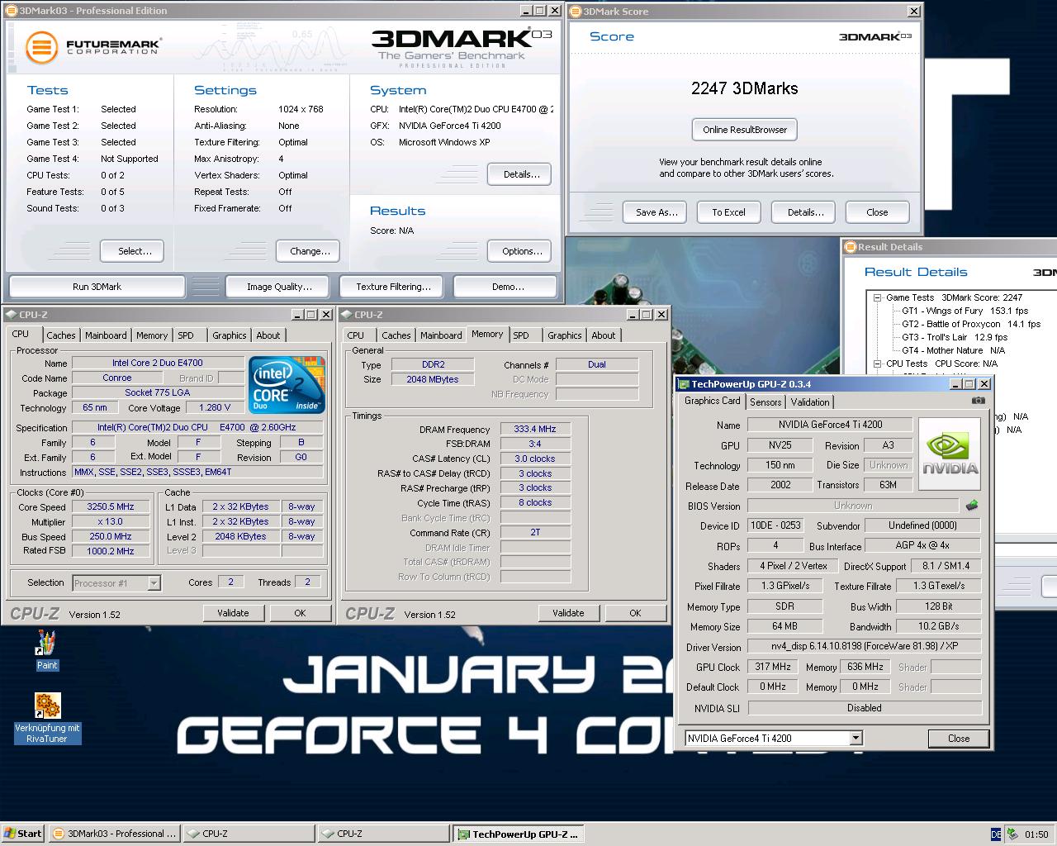Click the Texture Filtering button

[393, 287]
